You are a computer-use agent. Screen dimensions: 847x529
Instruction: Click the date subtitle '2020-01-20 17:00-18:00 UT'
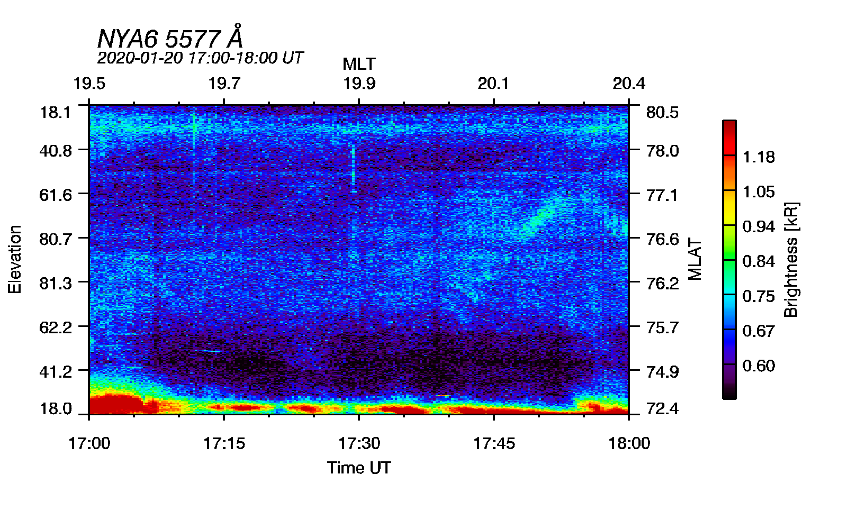[200, 58]
